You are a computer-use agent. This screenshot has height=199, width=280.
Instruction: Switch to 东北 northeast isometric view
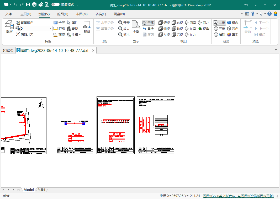pos(190,35)
